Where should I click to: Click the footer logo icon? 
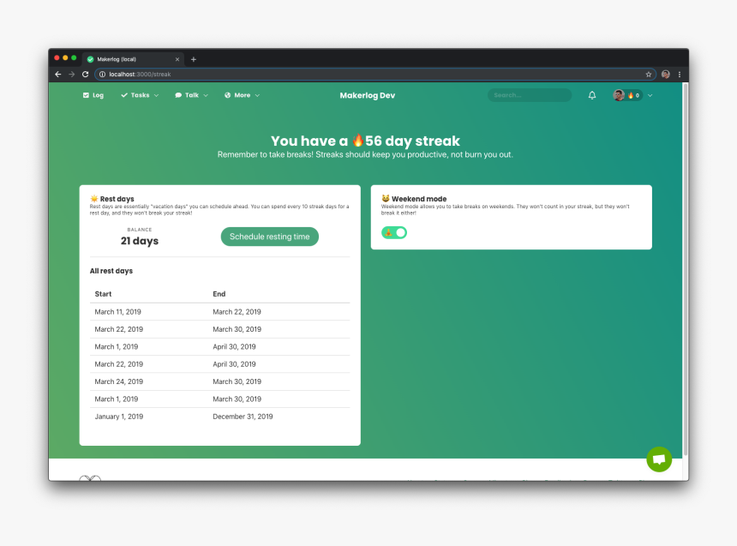click(90, 477)
